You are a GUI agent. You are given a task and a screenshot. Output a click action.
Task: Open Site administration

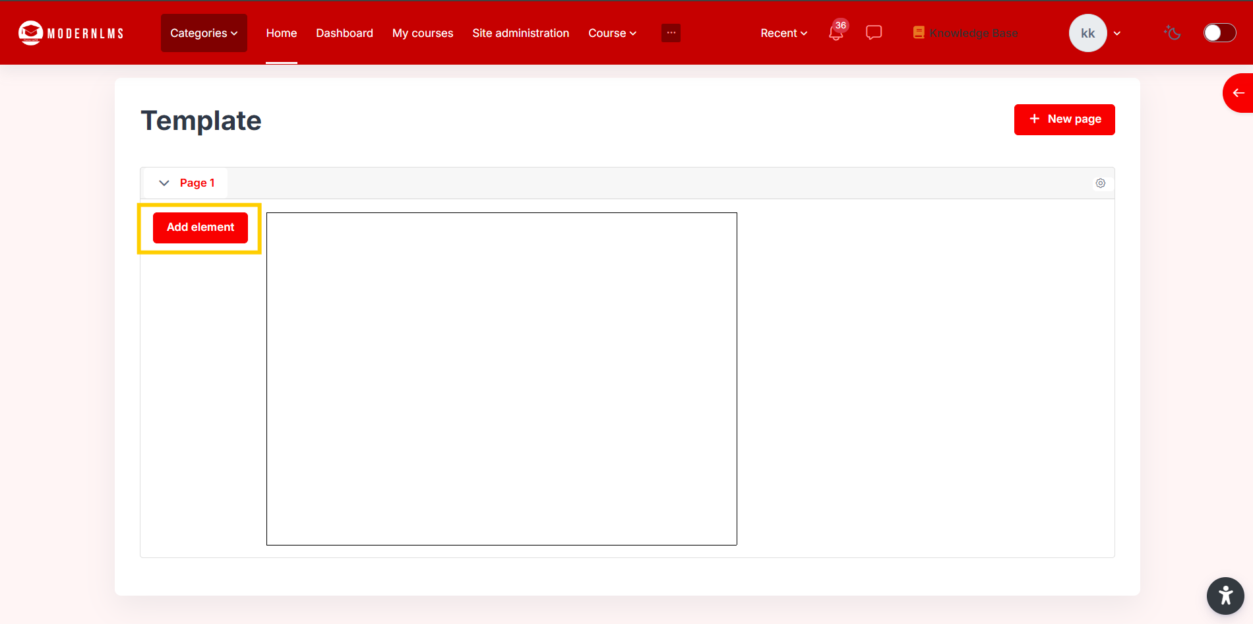point(521,33)
